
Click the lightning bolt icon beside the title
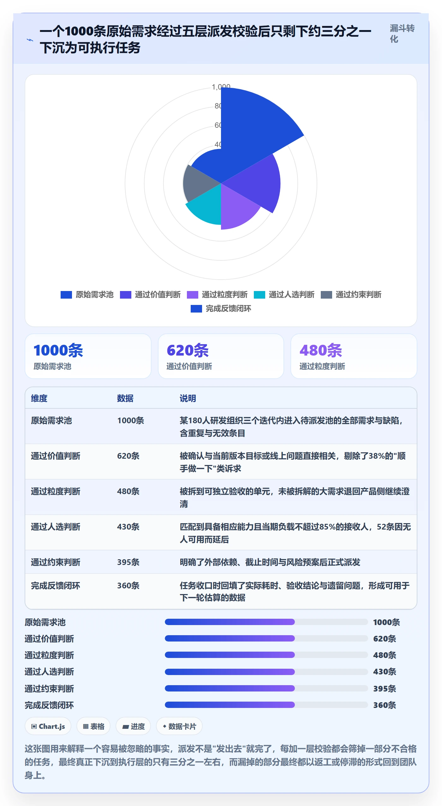tap(30, 40)
